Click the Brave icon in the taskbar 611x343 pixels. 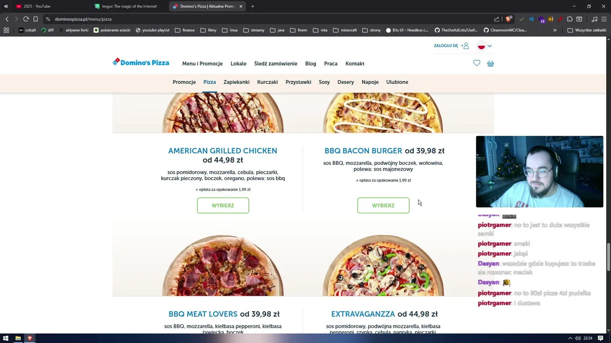point(30,338)
